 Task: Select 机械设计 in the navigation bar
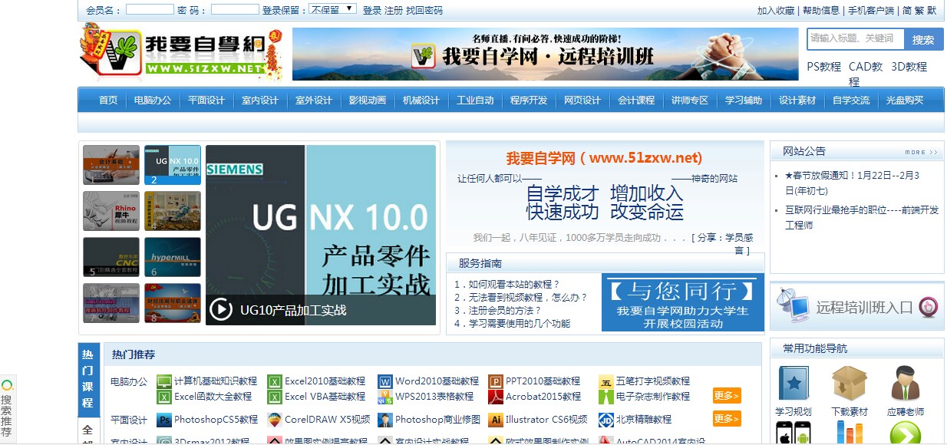coord(421,101)
